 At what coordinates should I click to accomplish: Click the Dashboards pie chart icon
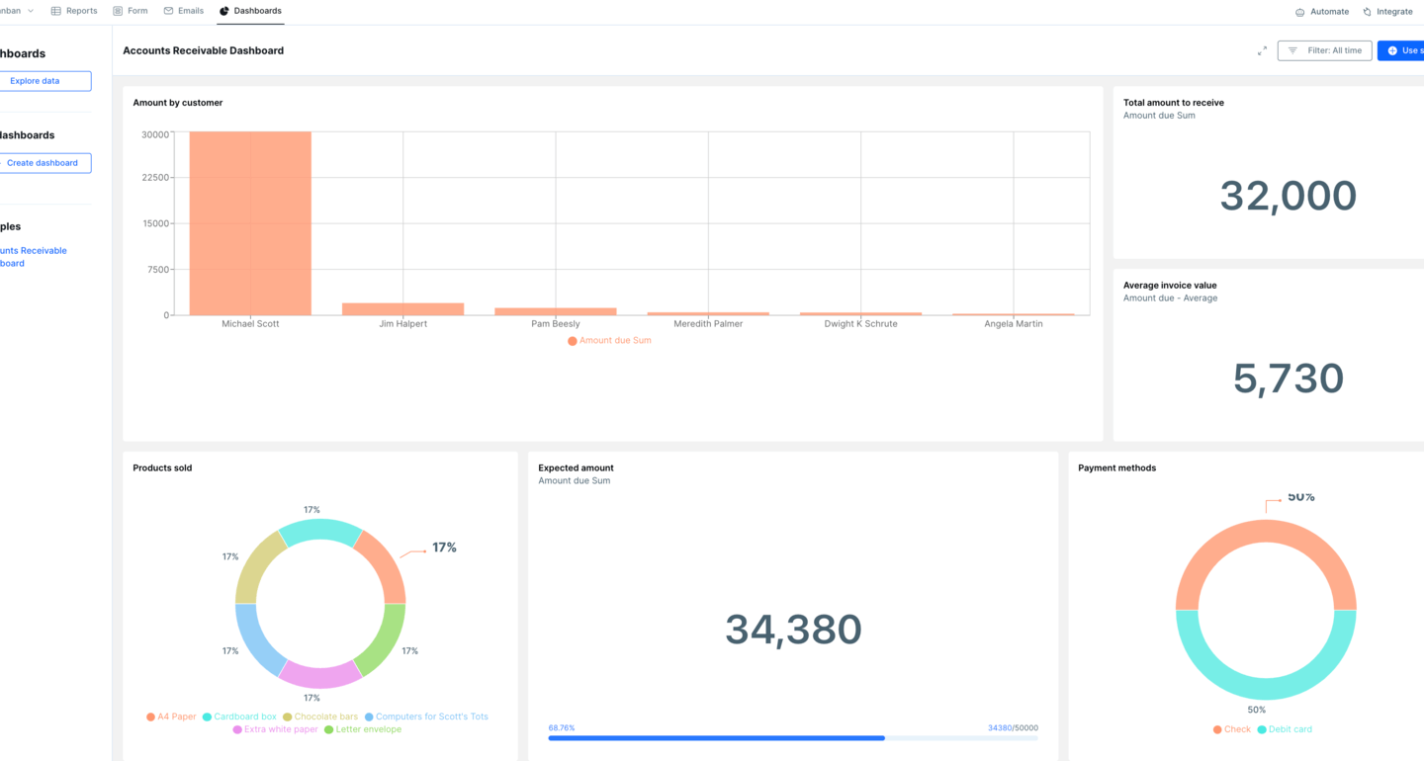tap(224, 11)
